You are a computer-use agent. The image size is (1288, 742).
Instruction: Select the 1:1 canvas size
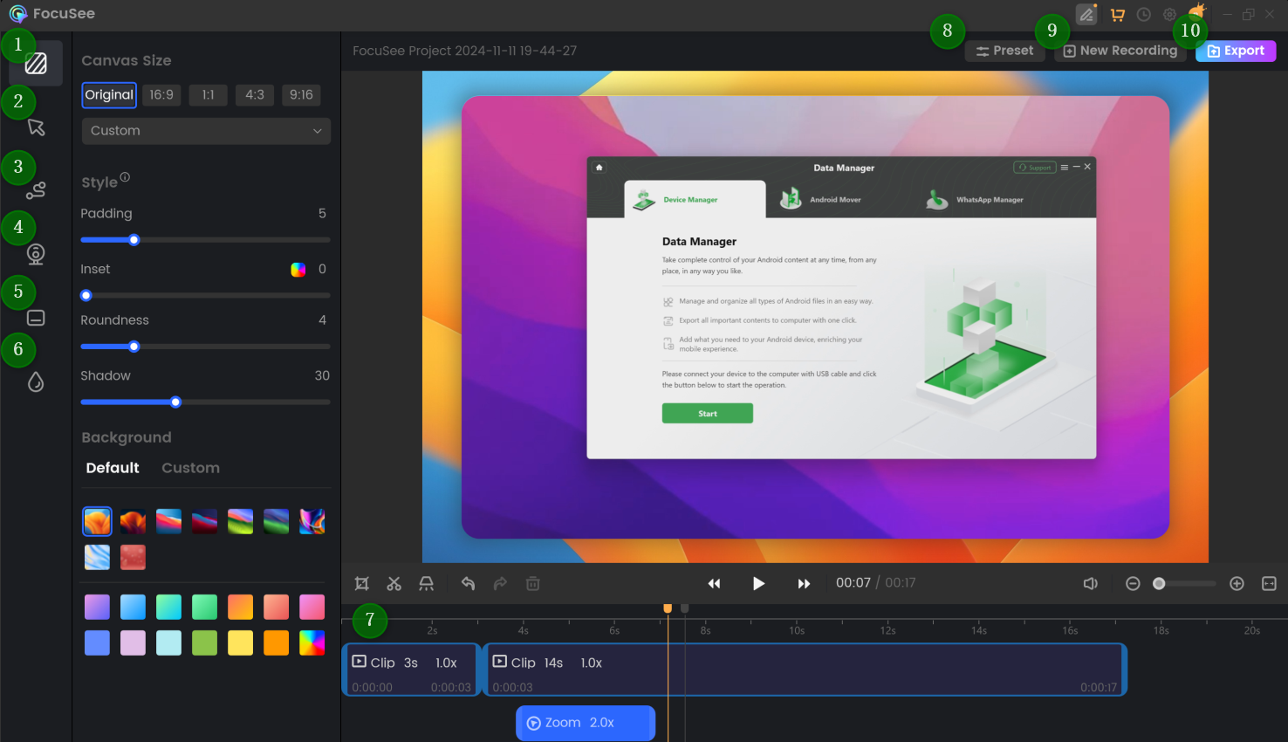coord(208,94)
